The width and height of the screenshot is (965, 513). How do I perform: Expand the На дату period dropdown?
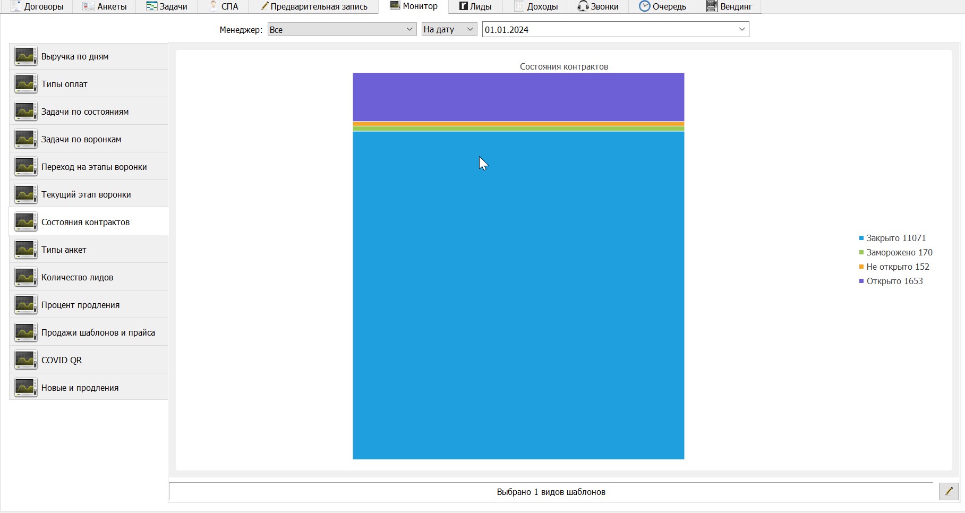449,29
